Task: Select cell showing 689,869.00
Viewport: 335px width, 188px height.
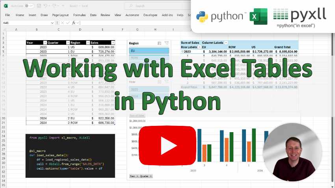Action: (102, 47)
